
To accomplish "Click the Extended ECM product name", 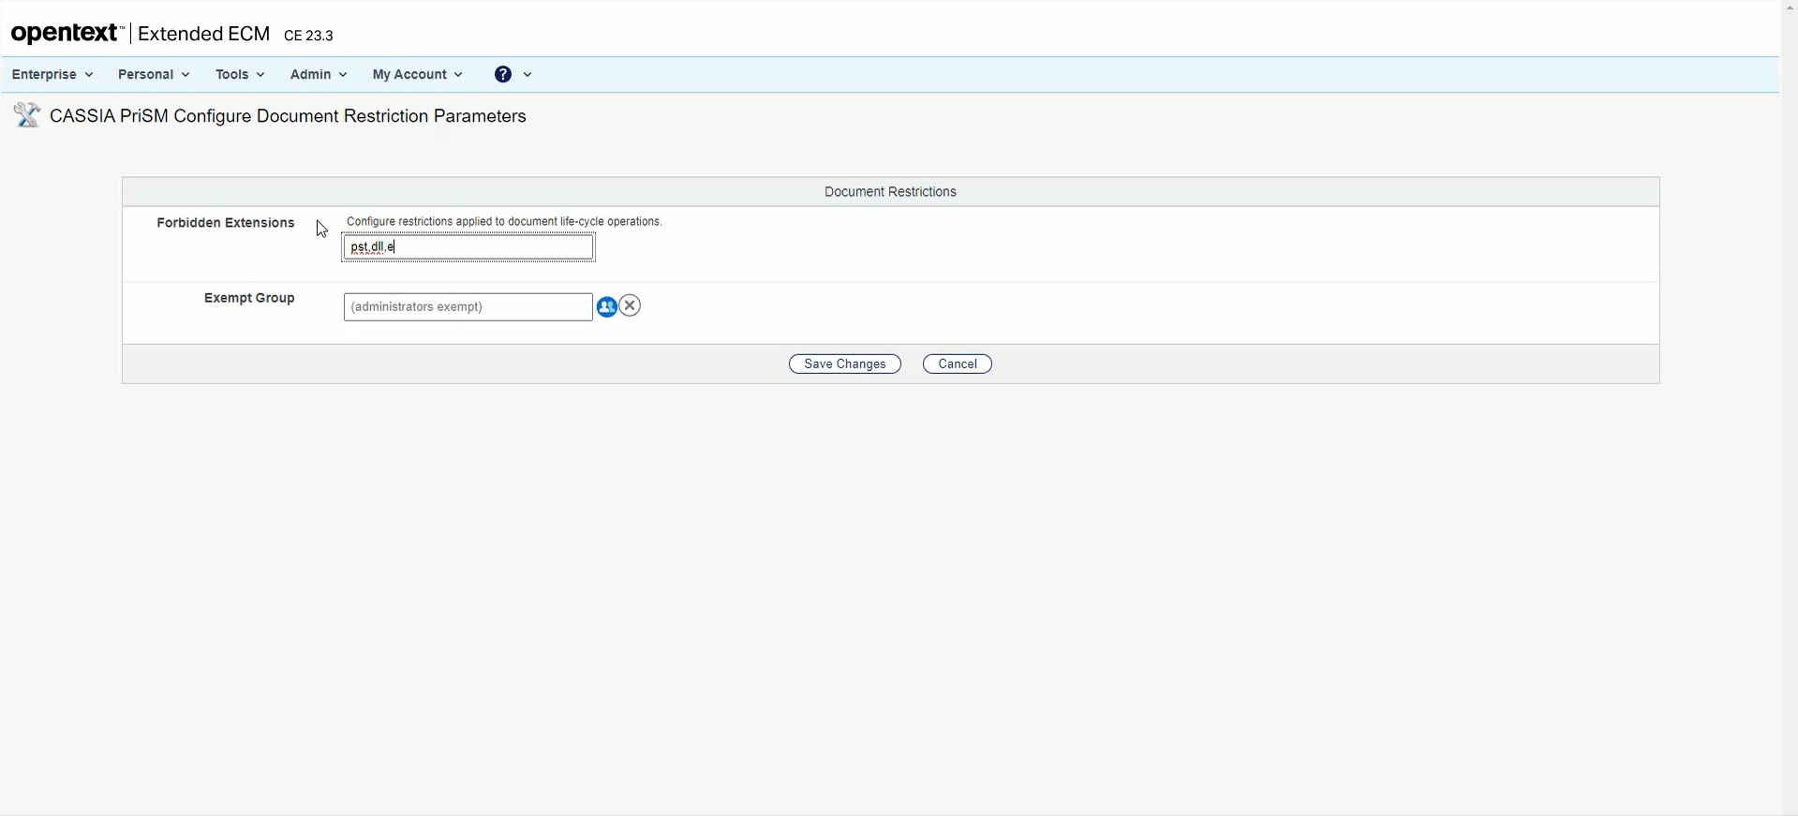I will tap(203, 34).
